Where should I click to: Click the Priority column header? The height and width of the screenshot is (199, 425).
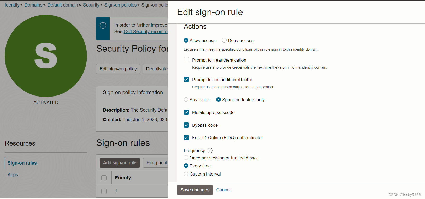click(123, 178)
